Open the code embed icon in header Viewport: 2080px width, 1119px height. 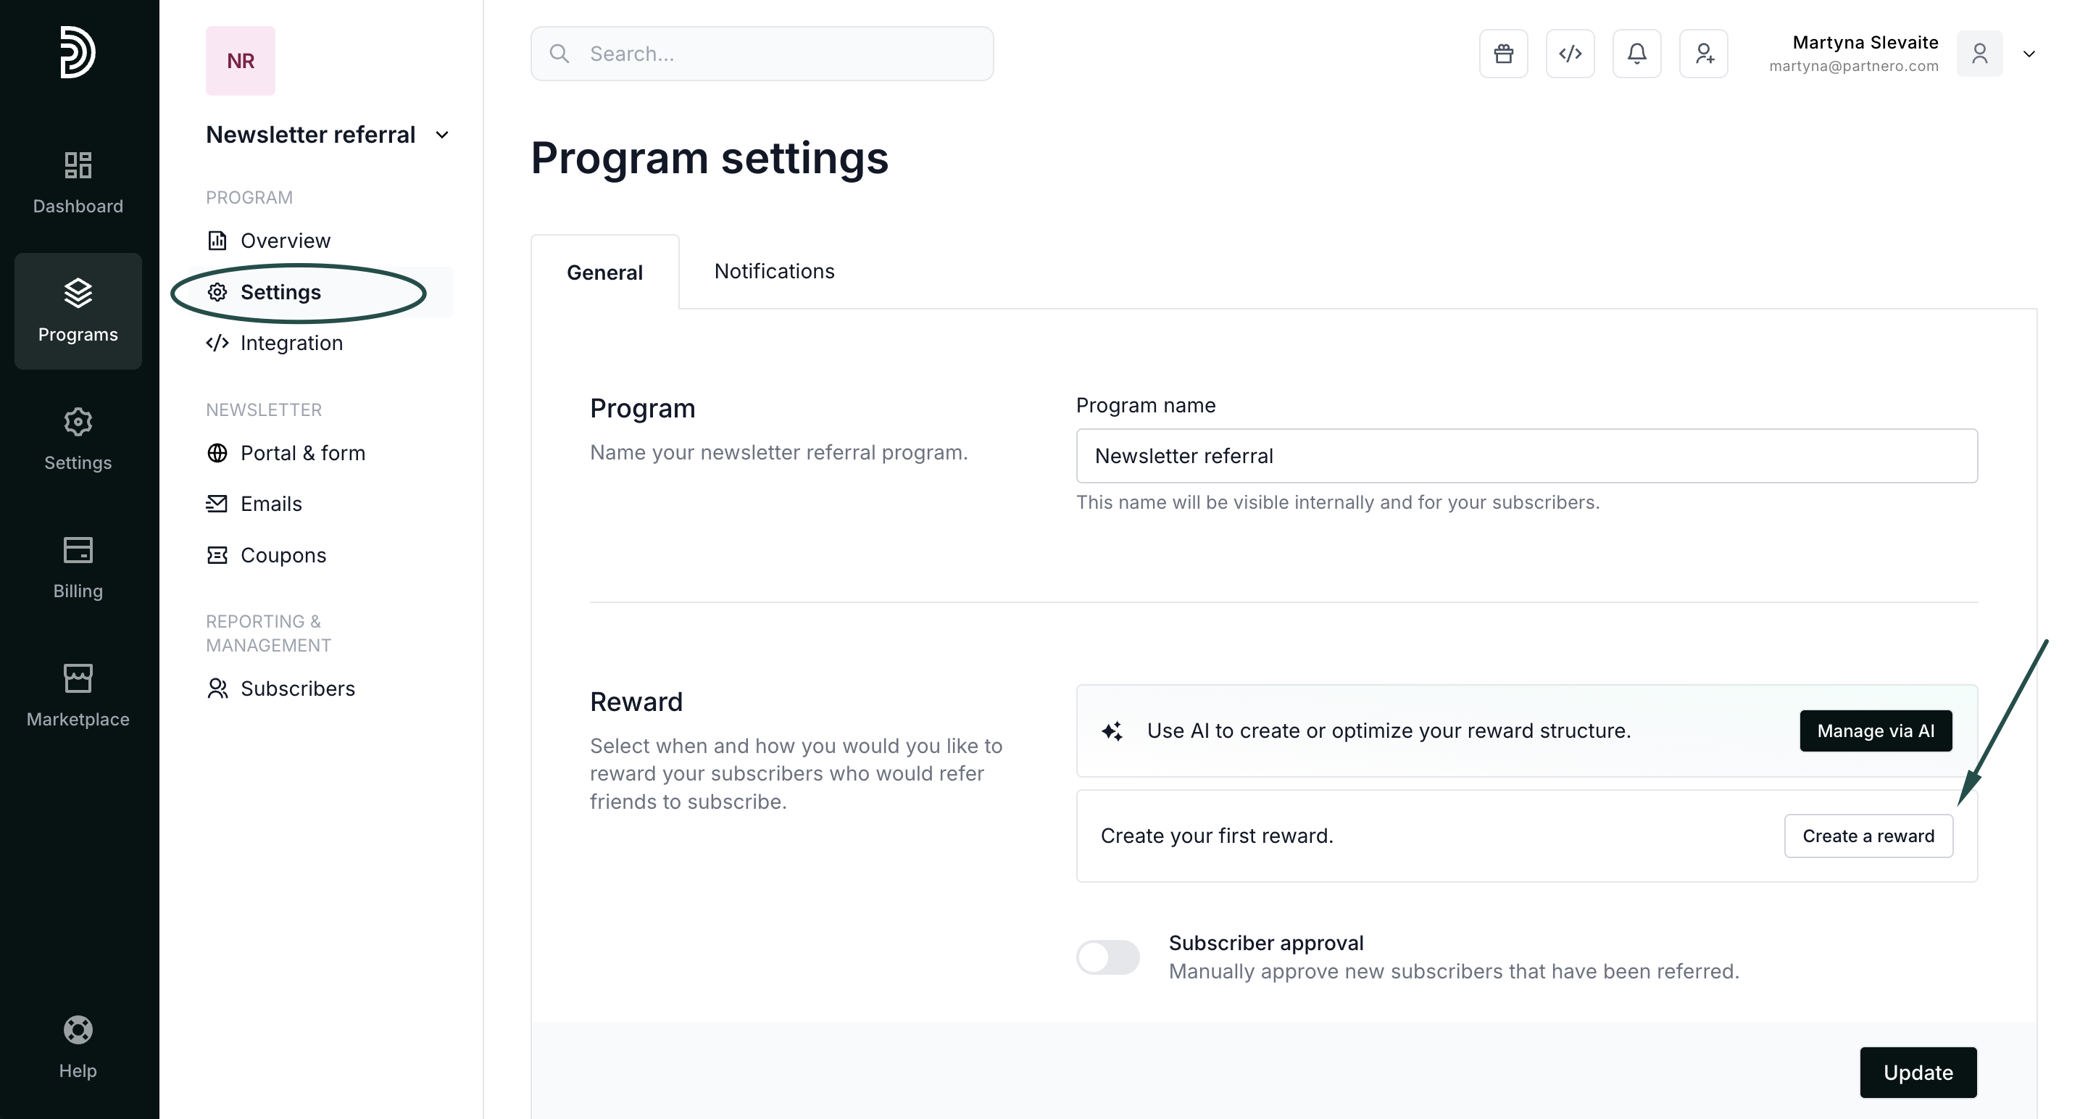click(x=1570, y=54)
